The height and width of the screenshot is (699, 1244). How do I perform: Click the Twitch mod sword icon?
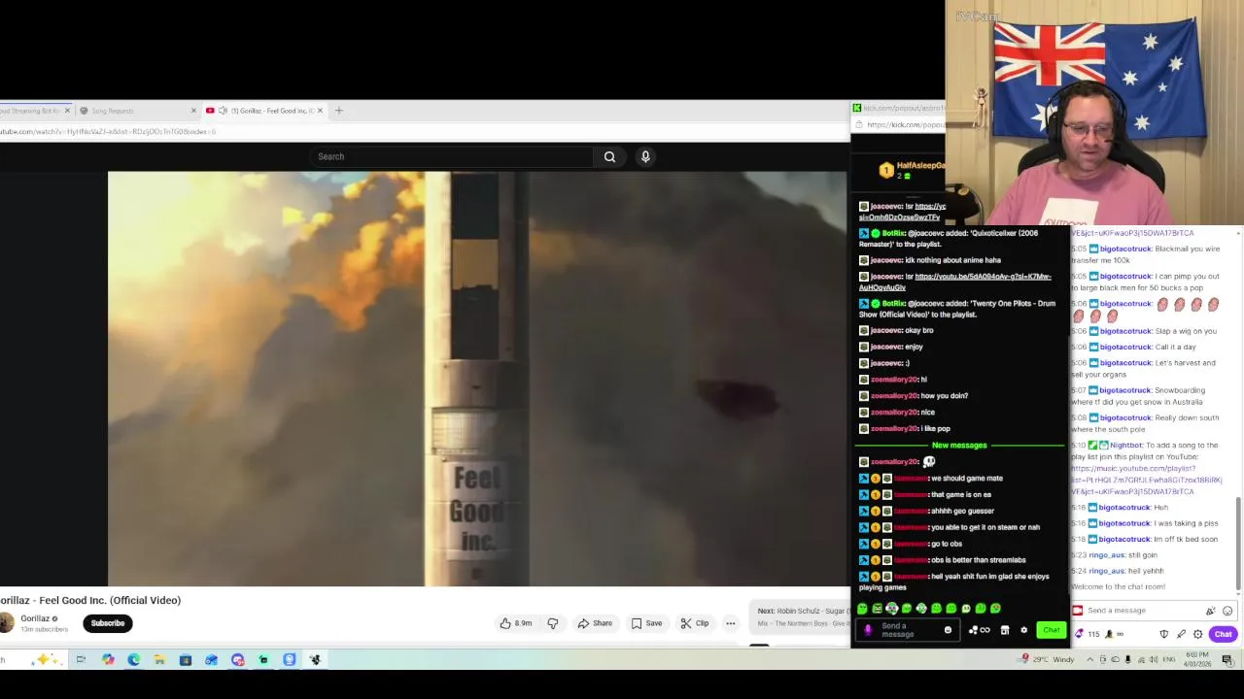point(1181,634)
